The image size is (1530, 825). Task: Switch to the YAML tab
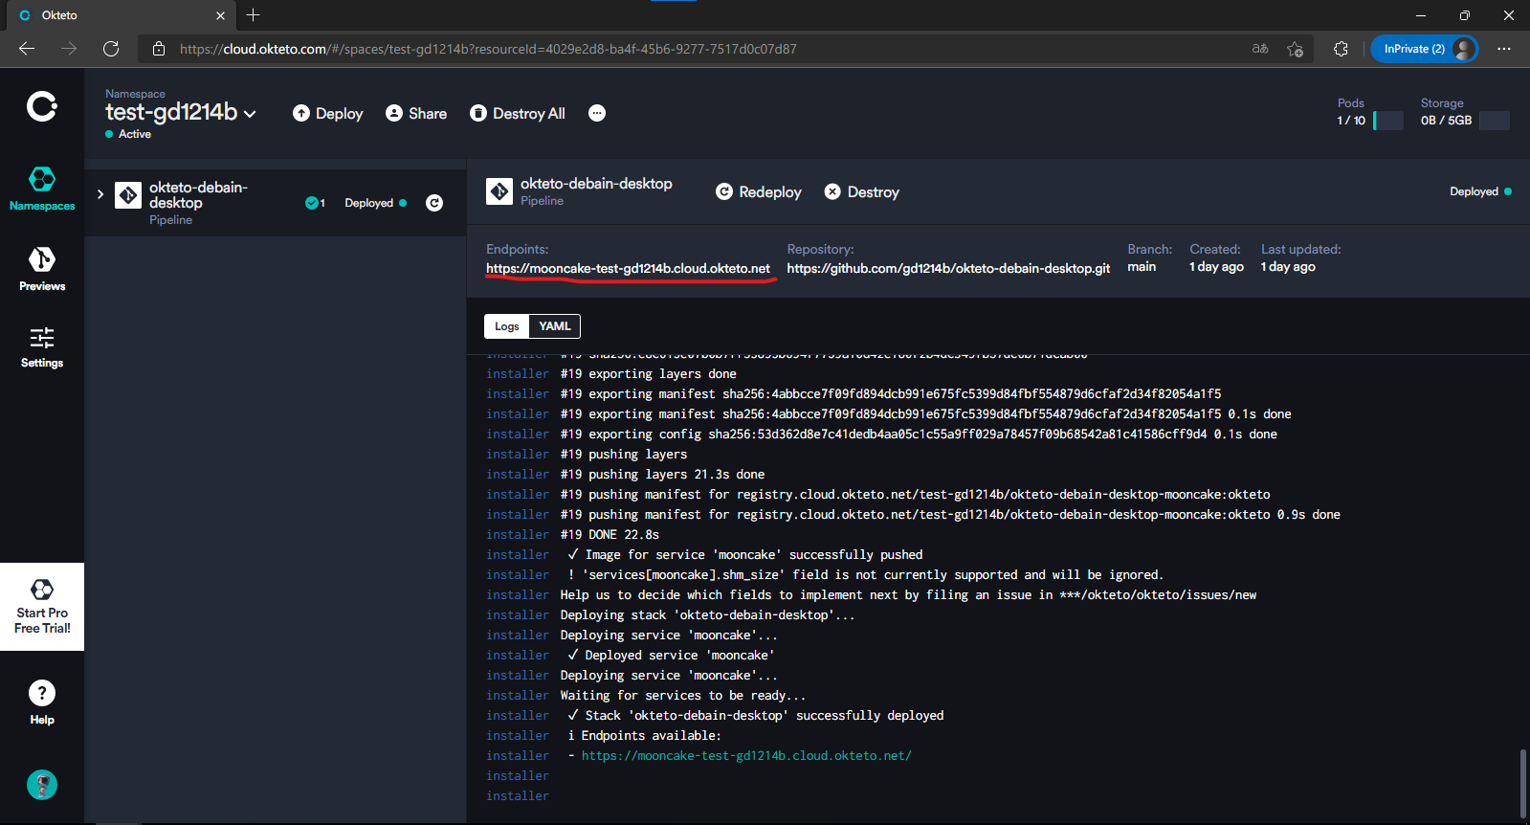(x=555, y=326)
